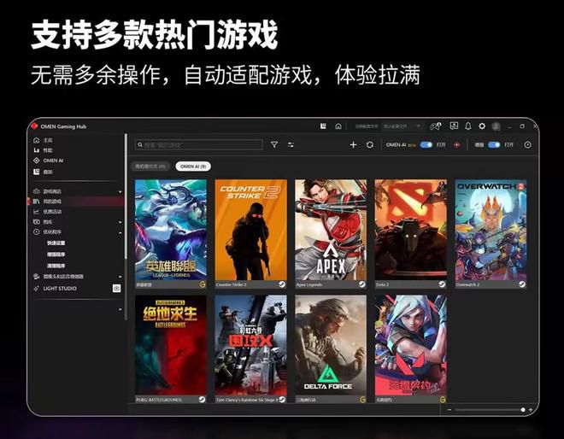The height and width of the screenshot is (439, 564).
Task: Open notifications bell icon
Action: coord(468,126)
